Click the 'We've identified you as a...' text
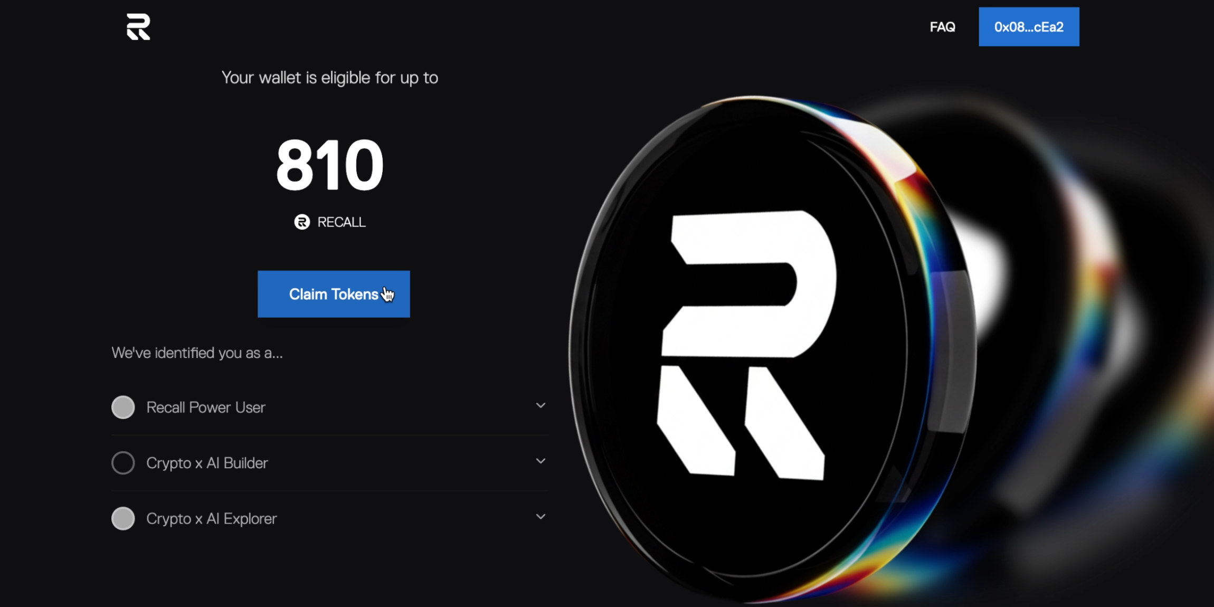The height and width of the screenshot is (607, 1214). [x=197, y=353]
